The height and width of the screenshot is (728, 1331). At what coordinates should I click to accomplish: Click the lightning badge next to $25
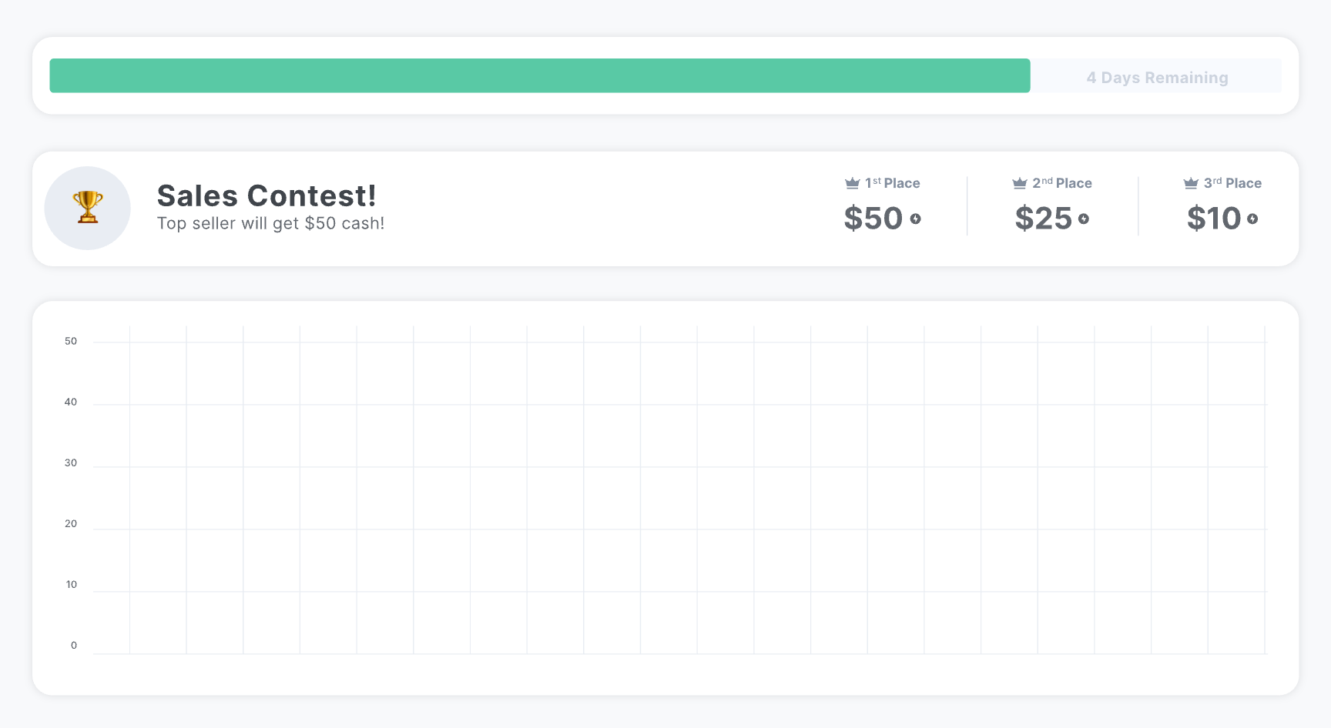pos(1085,219)
